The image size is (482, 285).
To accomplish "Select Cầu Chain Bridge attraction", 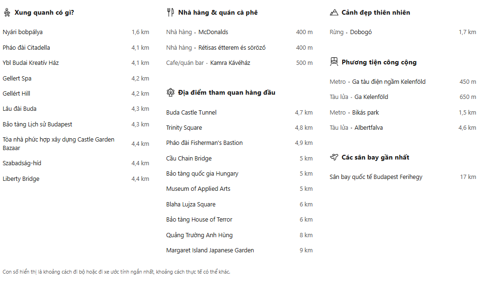I will click(189, 159).
